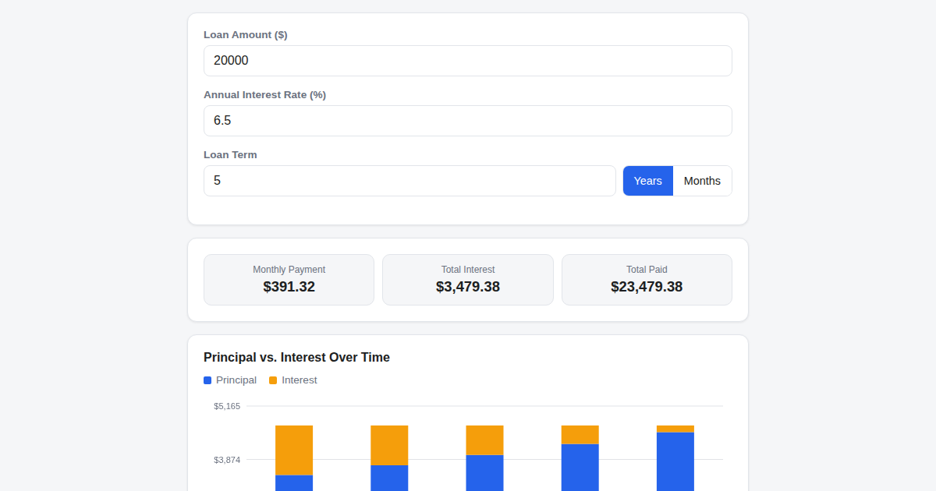Click the second bar's orange interest segment
The image size is (936, 491).
click(x=389, y=445)
